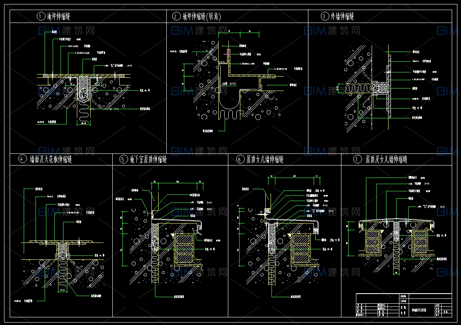The width and height of the screenshot is (461, 325).
Task: Click the circled number 5 detail marker
Action: click(123, 159)
